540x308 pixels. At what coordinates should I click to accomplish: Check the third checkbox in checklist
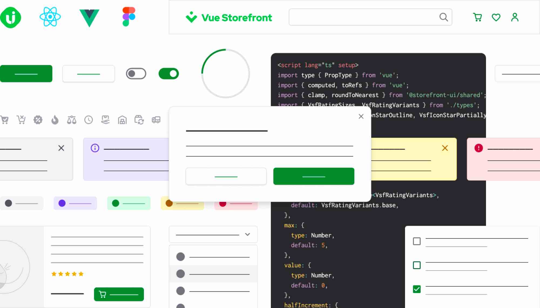click(x=417, y=289)
